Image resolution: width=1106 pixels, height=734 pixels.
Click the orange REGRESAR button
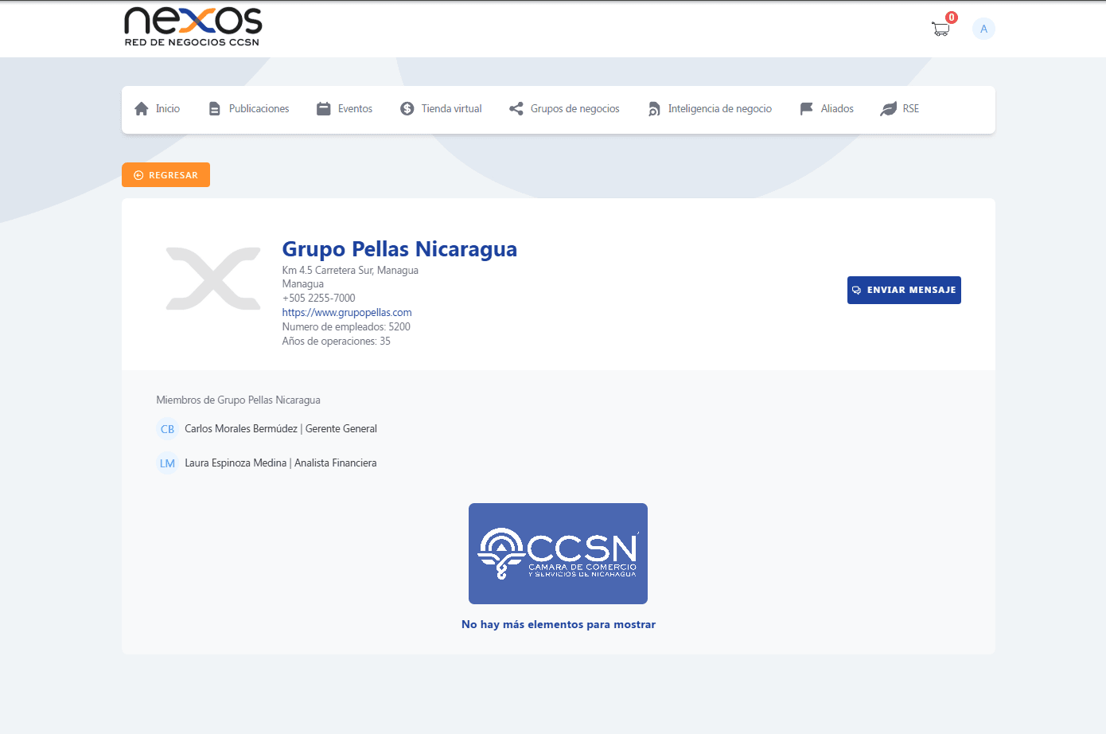tap(166, 175)
